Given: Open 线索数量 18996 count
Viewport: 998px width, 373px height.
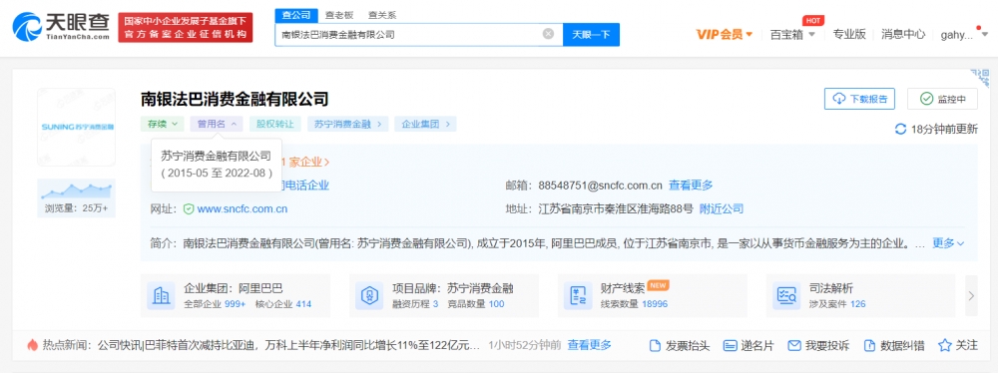Looking at the screenshot, I should pyautogui.click(x=634, y=304).
